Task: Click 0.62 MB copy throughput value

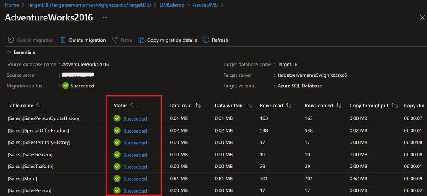Action: (358, 179)
